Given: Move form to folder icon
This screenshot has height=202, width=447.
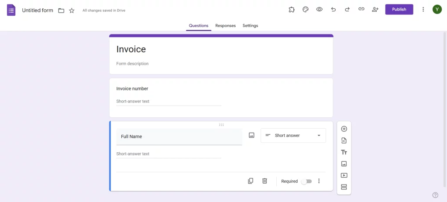Looking at the screenshot, I should (61, 10).
